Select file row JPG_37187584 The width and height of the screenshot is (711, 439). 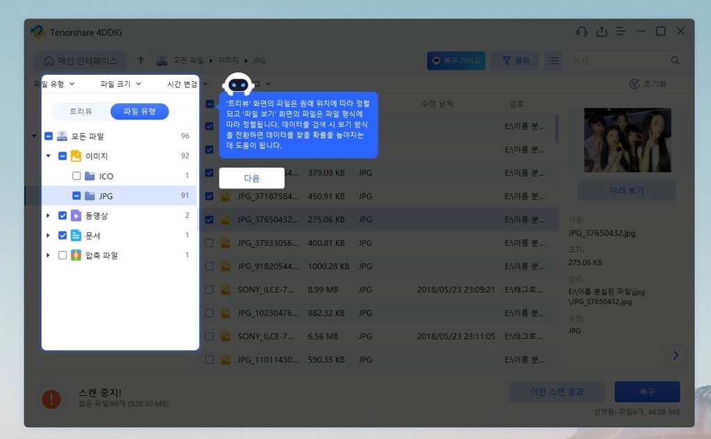point(378,196)
